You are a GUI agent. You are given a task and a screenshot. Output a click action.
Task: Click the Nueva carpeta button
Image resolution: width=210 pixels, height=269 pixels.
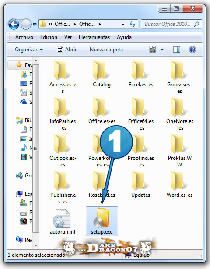click(106, 50)
